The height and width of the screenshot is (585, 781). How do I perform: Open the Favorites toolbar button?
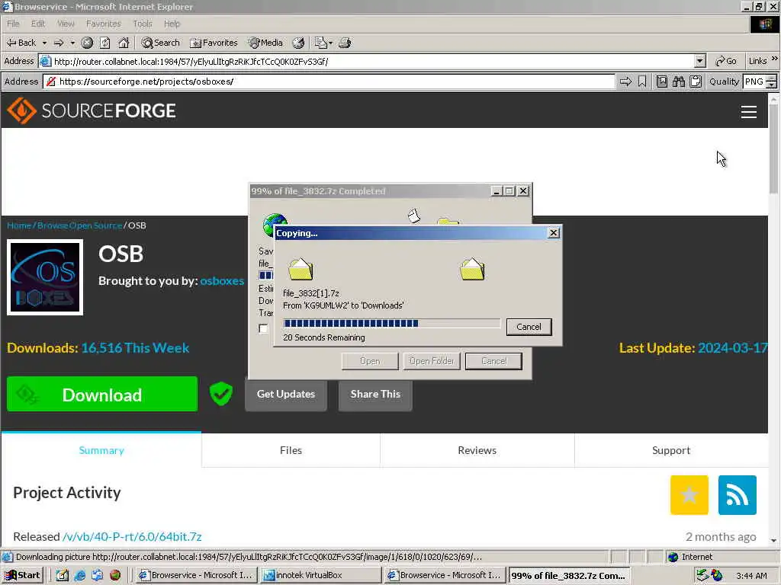214,43
